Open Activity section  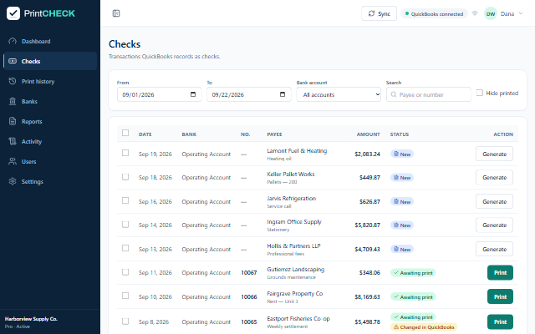(x=50, y=141)
